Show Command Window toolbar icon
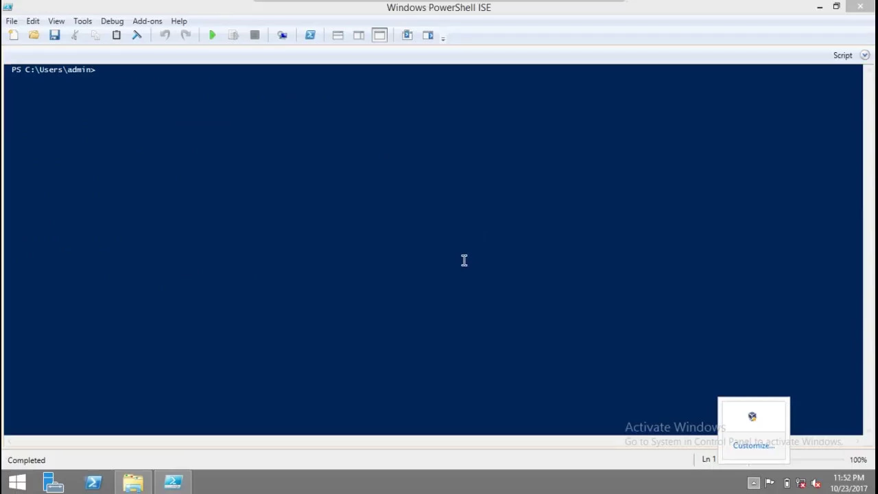 click(407, 35)
